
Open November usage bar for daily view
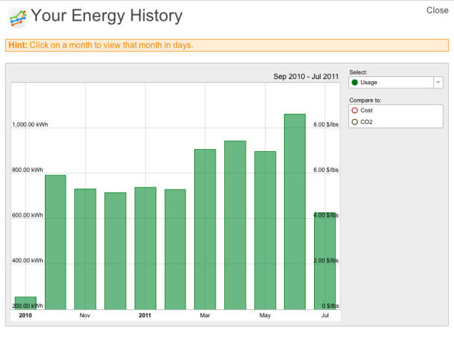coord(85,249)
